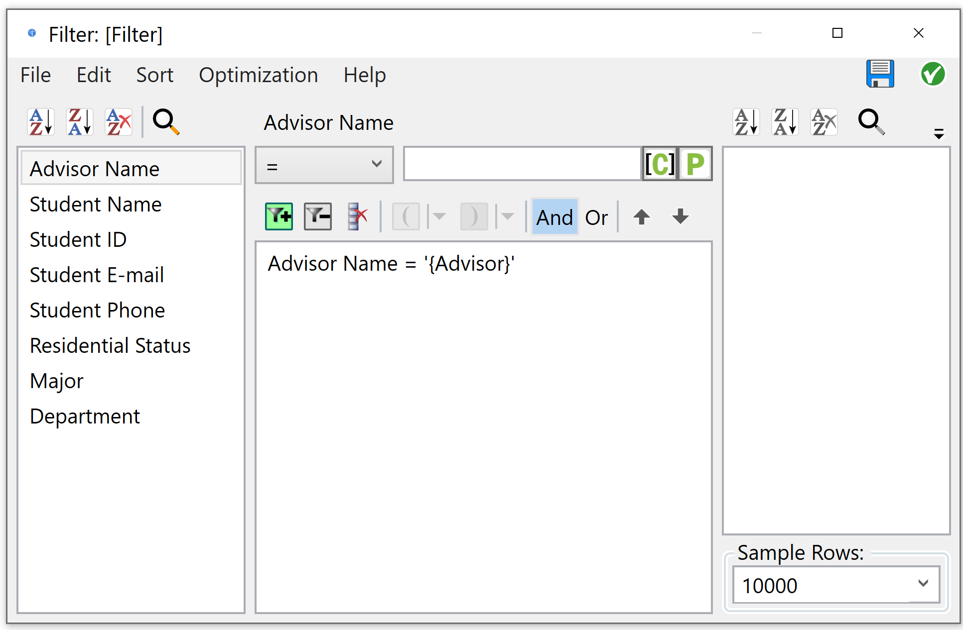
Task: Click the green checkmark Apply icon
Action: [x=932, y=75]
